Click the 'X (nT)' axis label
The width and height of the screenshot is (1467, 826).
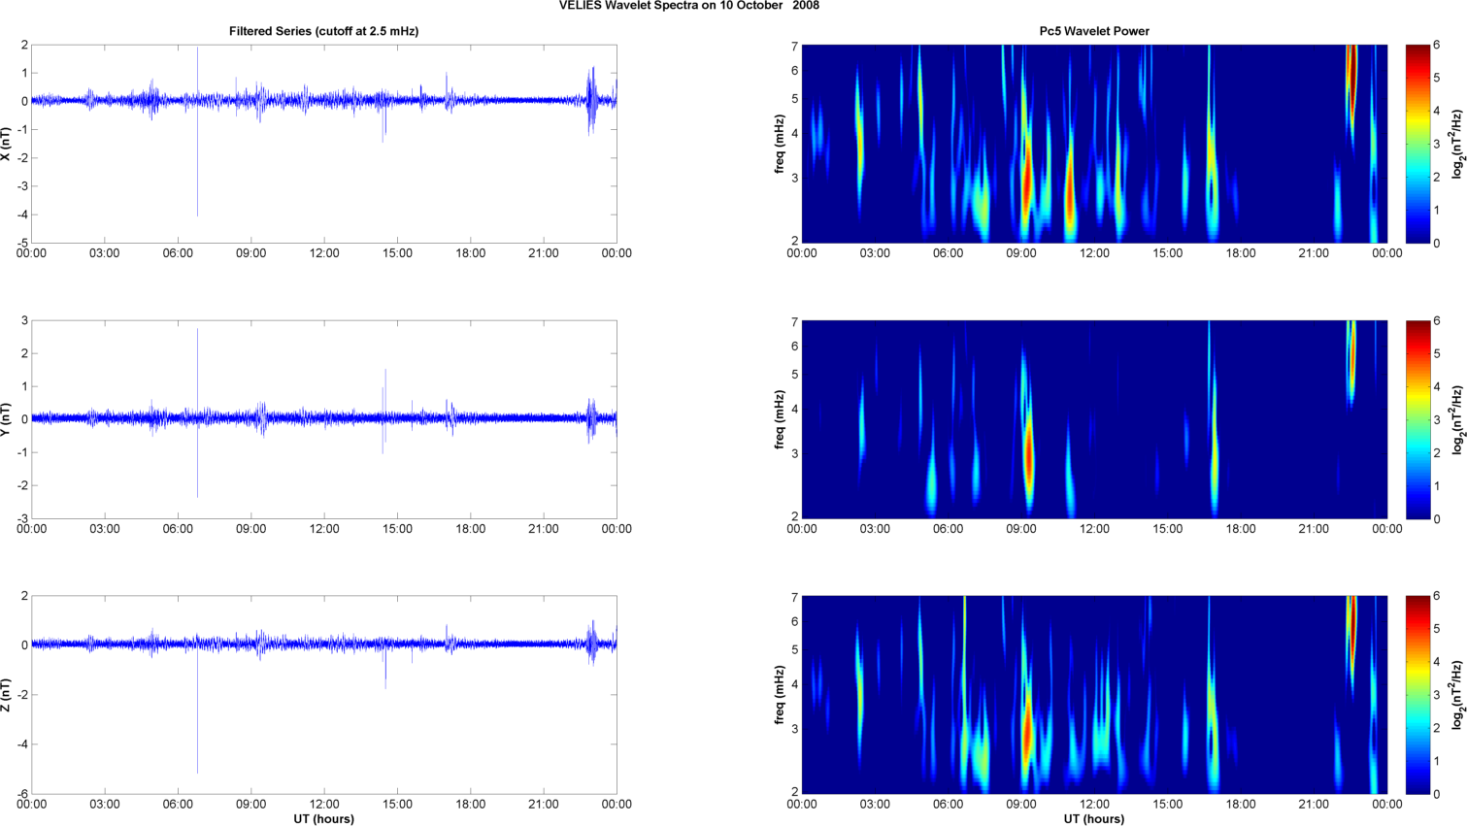(7, 144)
